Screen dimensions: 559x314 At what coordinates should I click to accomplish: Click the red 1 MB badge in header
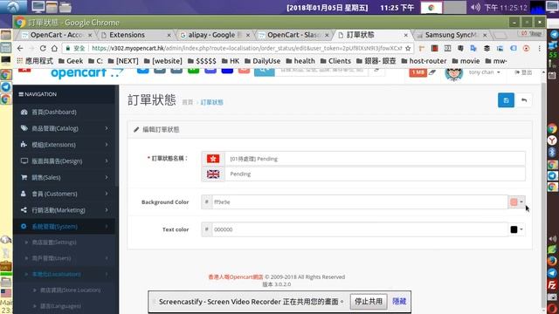(418, 72)
